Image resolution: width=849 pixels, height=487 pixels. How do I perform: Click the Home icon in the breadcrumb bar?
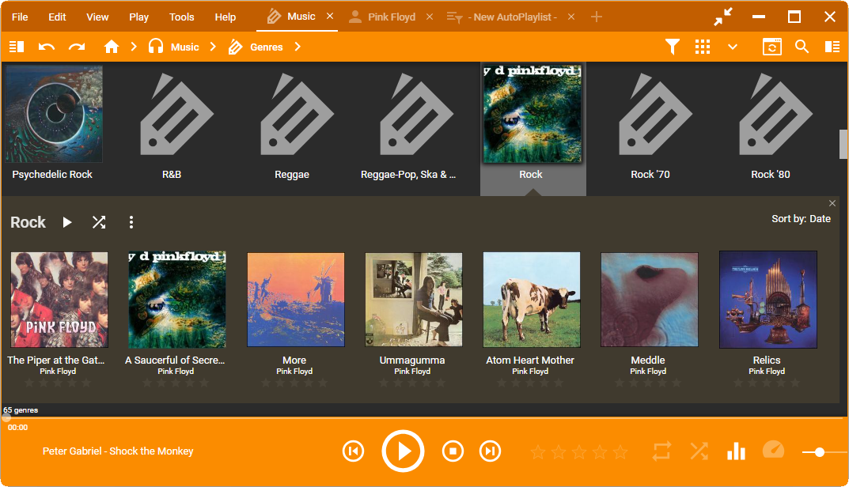click(x=112, y=47)
